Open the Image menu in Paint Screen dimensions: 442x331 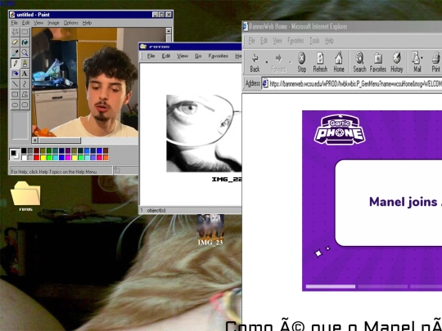(53, 23)
